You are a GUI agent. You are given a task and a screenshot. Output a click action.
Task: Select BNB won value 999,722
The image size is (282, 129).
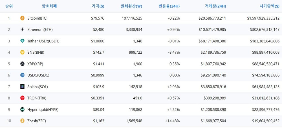click(x=136, y=53)
